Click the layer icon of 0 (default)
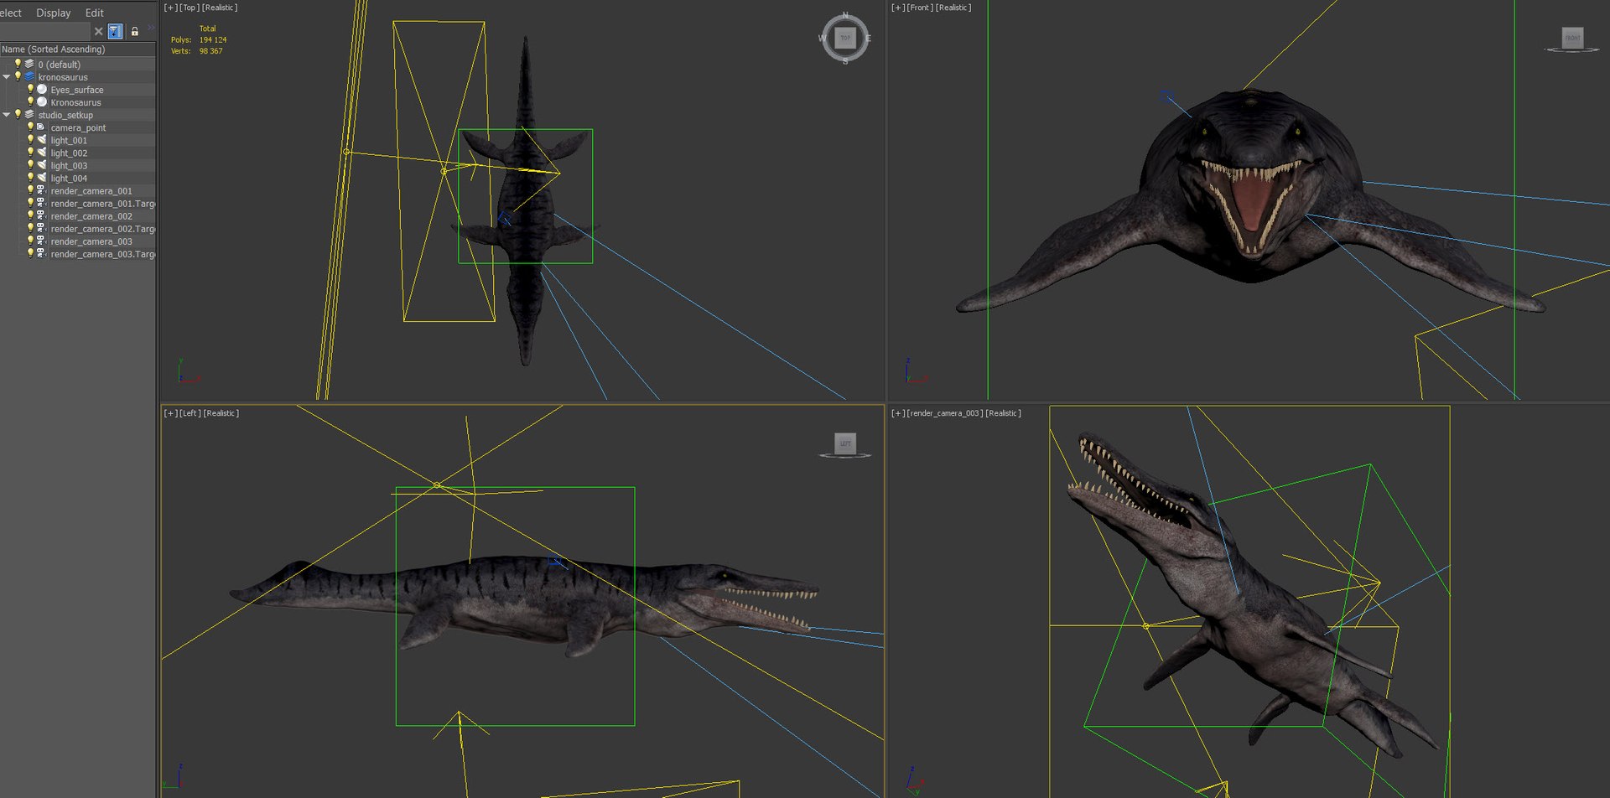Image resolution: width=1610 pixels, height=798 pixels. coord(29,65)
